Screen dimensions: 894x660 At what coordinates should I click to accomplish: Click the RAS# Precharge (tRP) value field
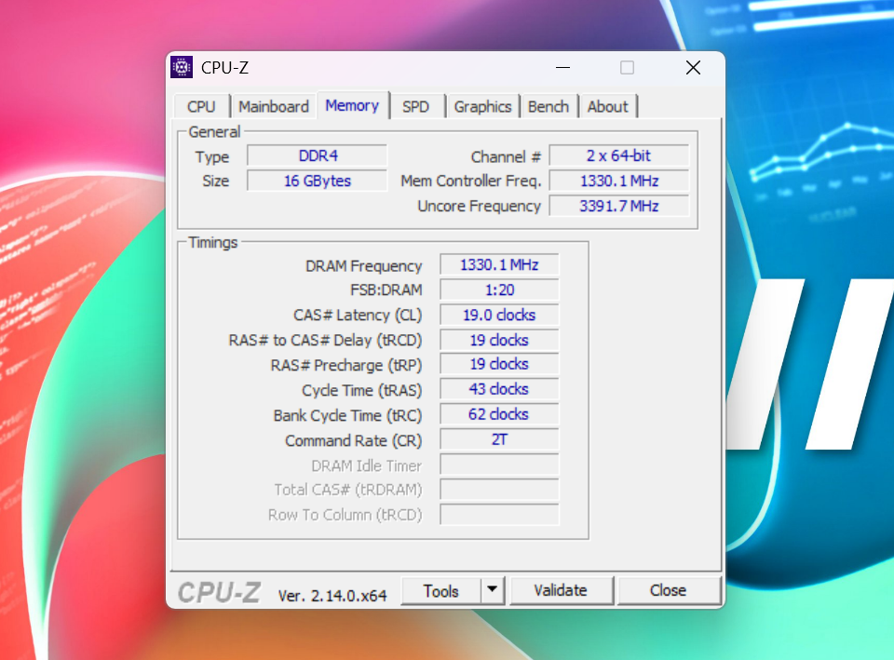pyautogui.click(x=499, y=364)
